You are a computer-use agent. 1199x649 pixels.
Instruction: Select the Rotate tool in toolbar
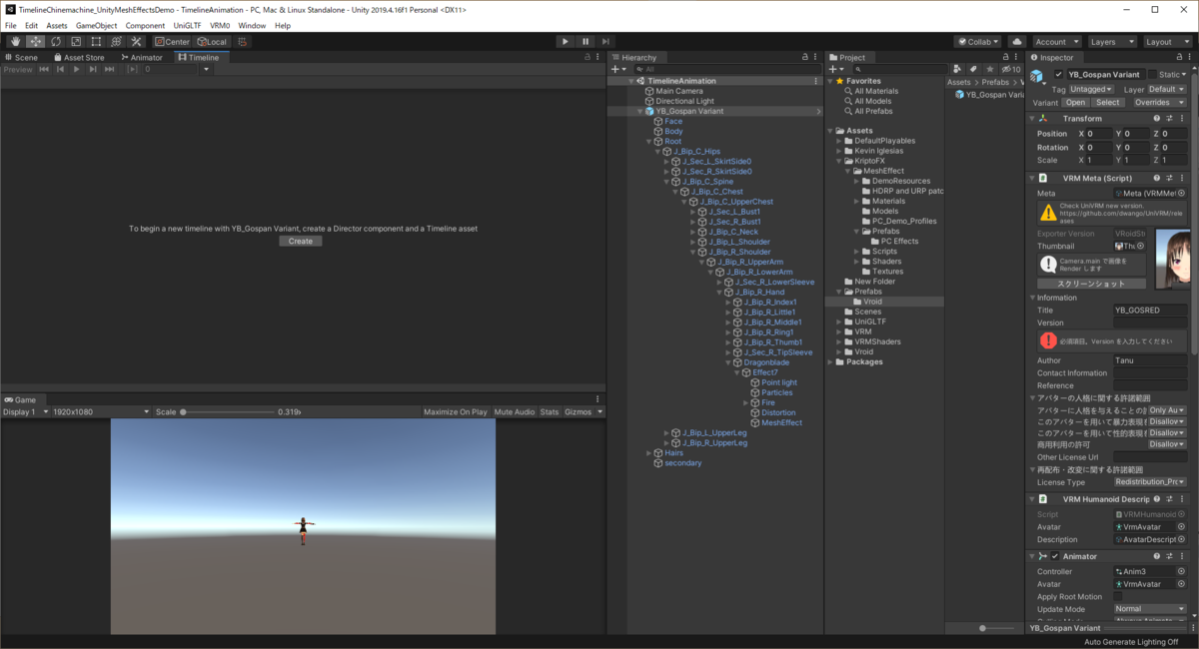[x=56, y=42]
